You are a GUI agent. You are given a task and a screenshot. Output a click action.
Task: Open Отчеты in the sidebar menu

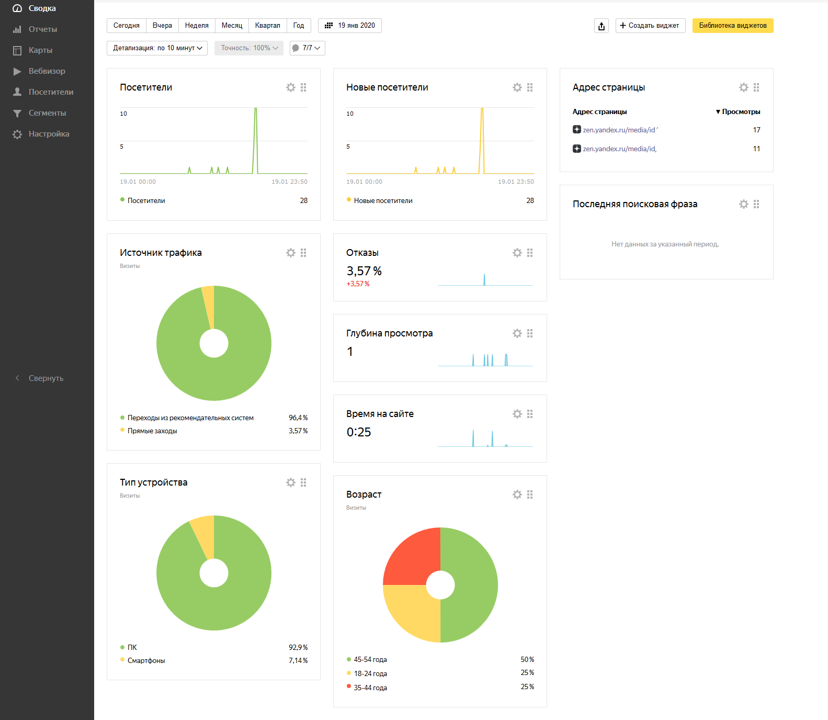(42, 29)
